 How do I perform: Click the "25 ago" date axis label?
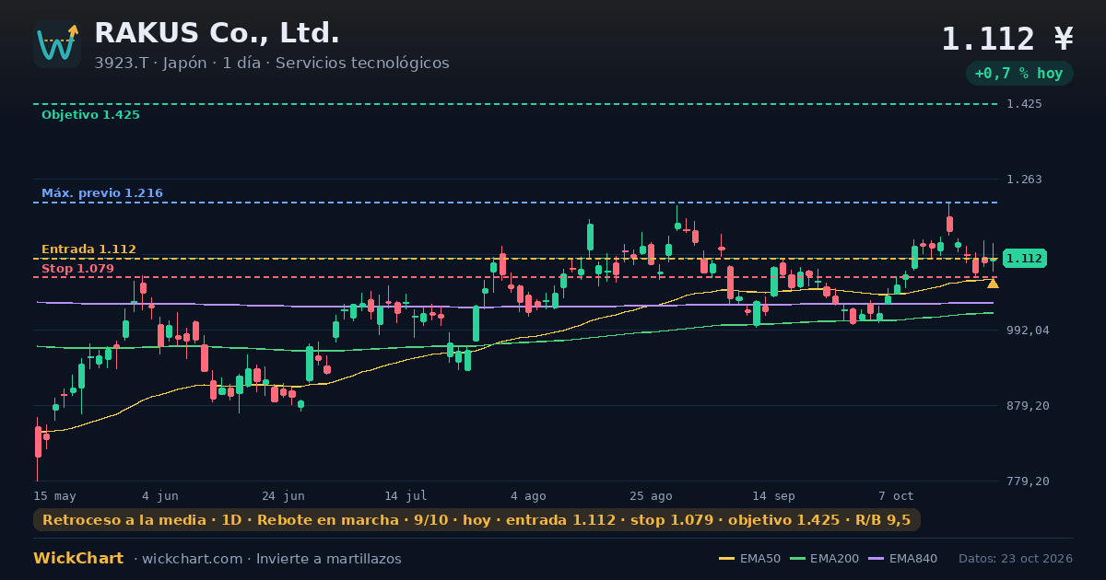[x=651, y=495]
